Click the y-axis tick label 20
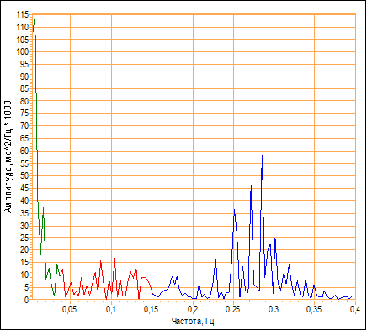The height and width of the screenshot is (331, 367). click(x=24, y=250)
